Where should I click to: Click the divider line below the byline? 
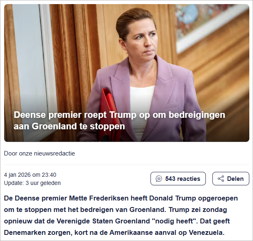click(126, 165)
